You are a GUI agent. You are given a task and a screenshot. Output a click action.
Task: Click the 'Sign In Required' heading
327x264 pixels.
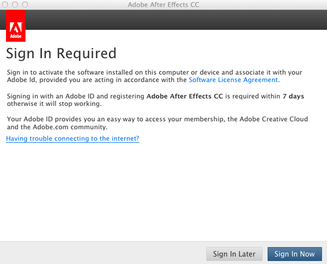click(x=61, y=54)
